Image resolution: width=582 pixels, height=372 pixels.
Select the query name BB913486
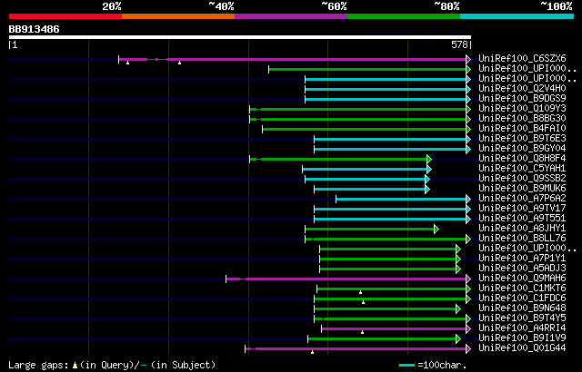[35, 29]
